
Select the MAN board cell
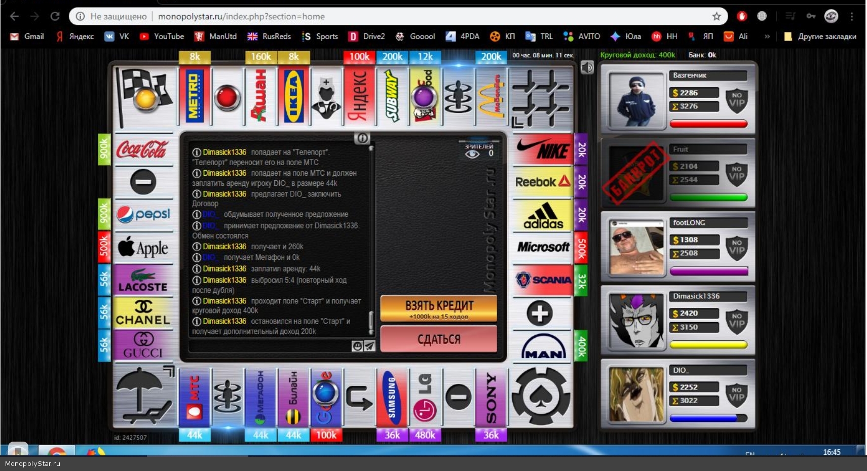tap(543, 345)
